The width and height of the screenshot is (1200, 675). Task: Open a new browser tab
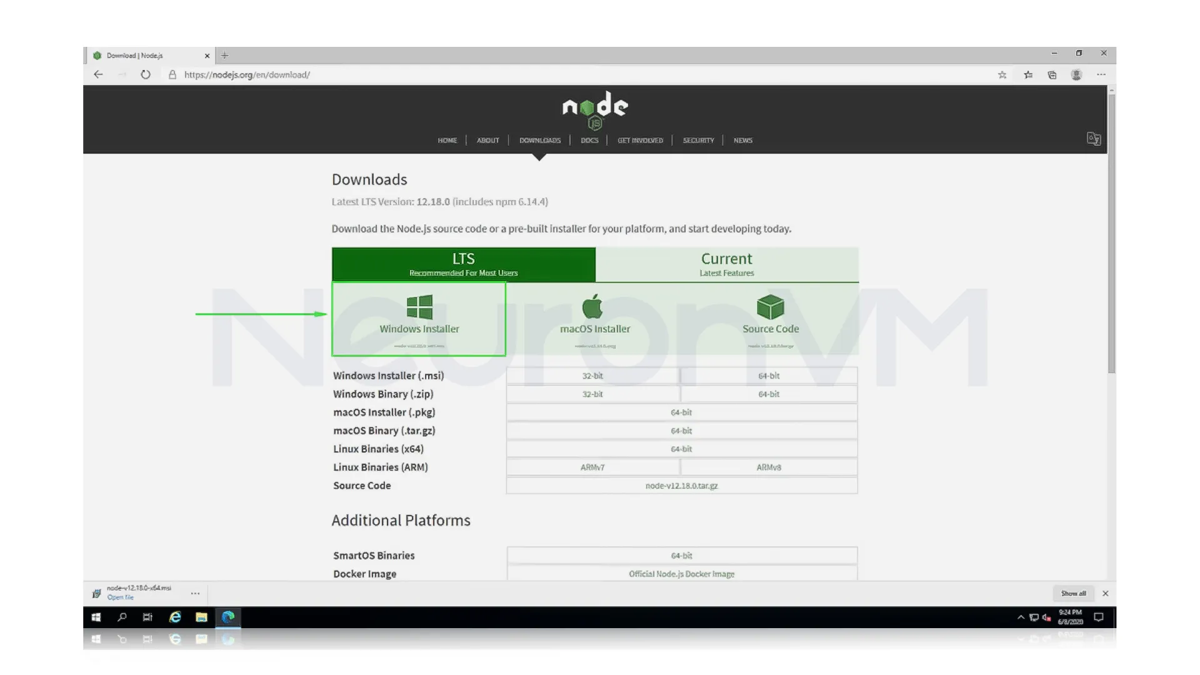tap(225, 55)
